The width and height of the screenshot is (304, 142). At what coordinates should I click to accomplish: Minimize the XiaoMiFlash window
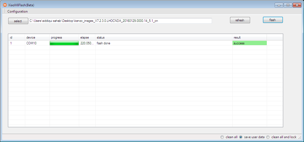coord(279,5)
